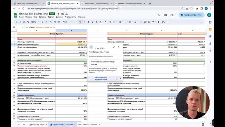Image resolution: width=225 pixels, height=127 pixels.
Task: Increase font size with plus
Action: tap(84, 22)
